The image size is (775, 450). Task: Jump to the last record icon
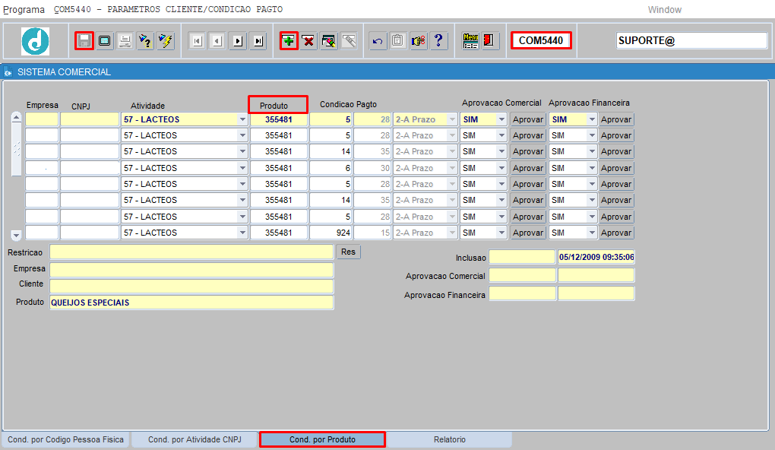tap(258, 40)
